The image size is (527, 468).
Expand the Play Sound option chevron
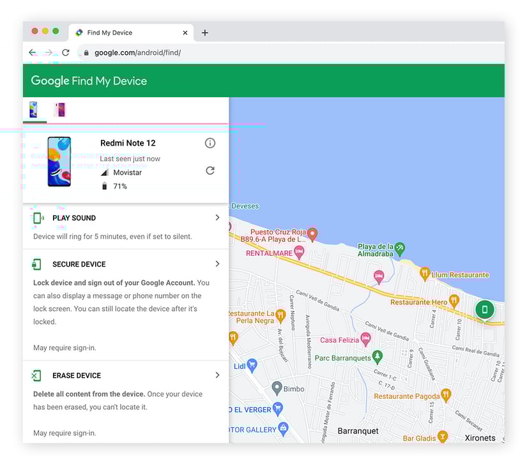coord(217,218)
